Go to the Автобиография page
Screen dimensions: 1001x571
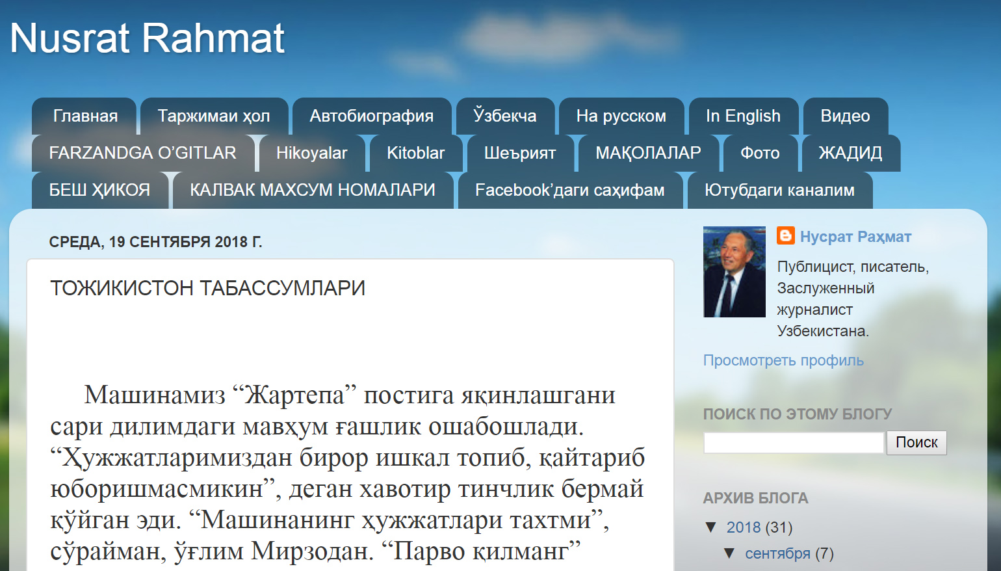(x=371, y=116)
